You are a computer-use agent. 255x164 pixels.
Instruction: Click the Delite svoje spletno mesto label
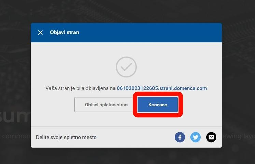coord(66,137)
